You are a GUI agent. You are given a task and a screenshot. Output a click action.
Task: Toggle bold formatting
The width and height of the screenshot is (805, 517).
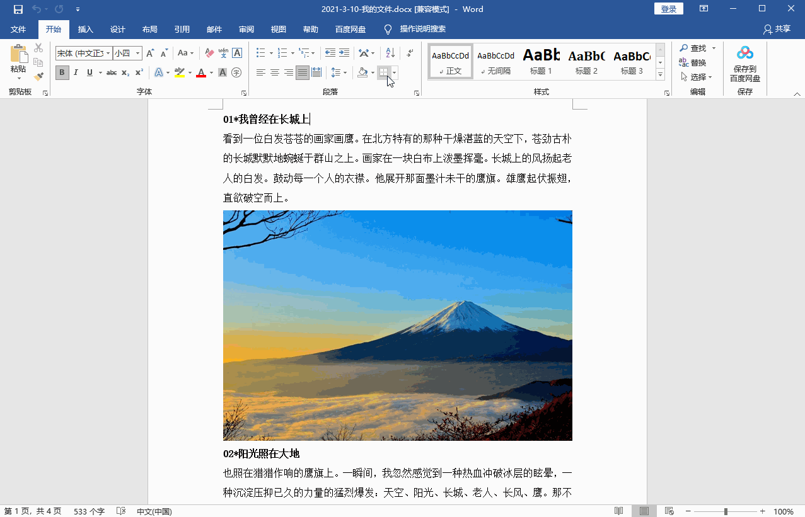tap(61, 72)
